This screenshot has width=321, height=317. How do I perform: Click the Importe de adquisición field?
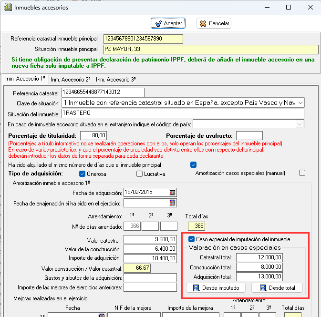tap(150, 258)
